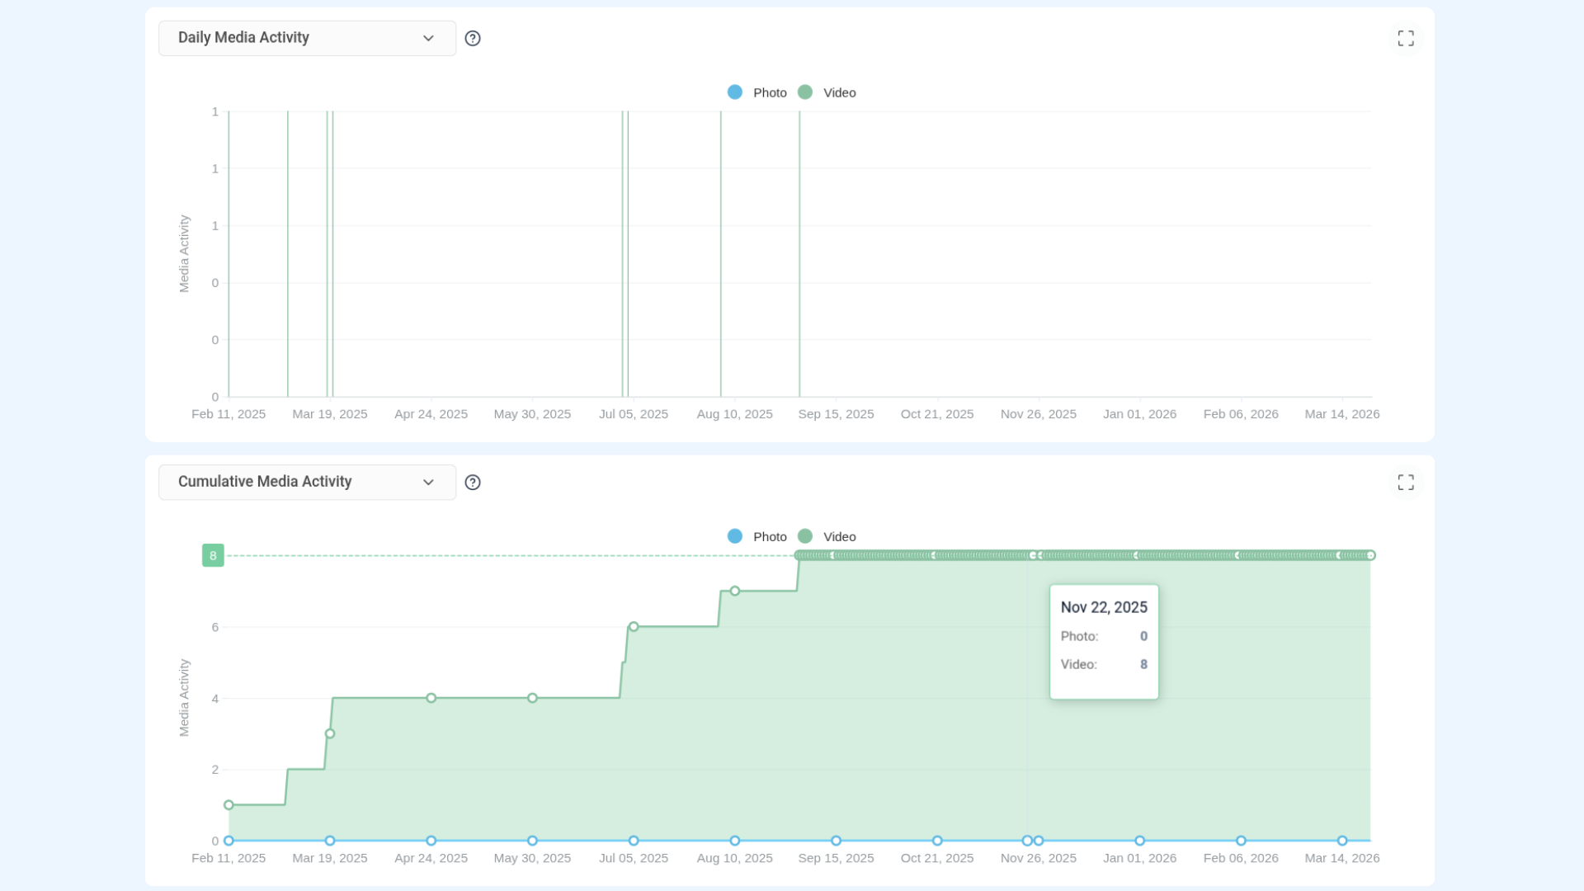
Task: Toggle Photo series in daily chart legend
Action: click(769, 92)
